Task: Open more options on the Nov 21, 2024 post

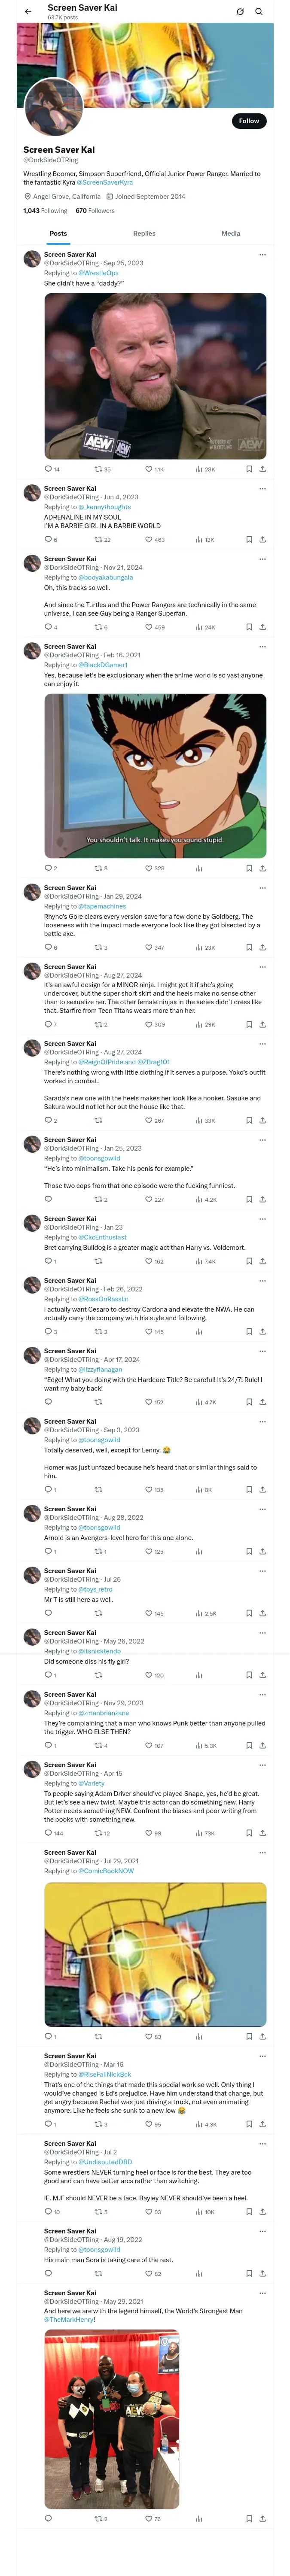Action: click(x=262, y=559)
